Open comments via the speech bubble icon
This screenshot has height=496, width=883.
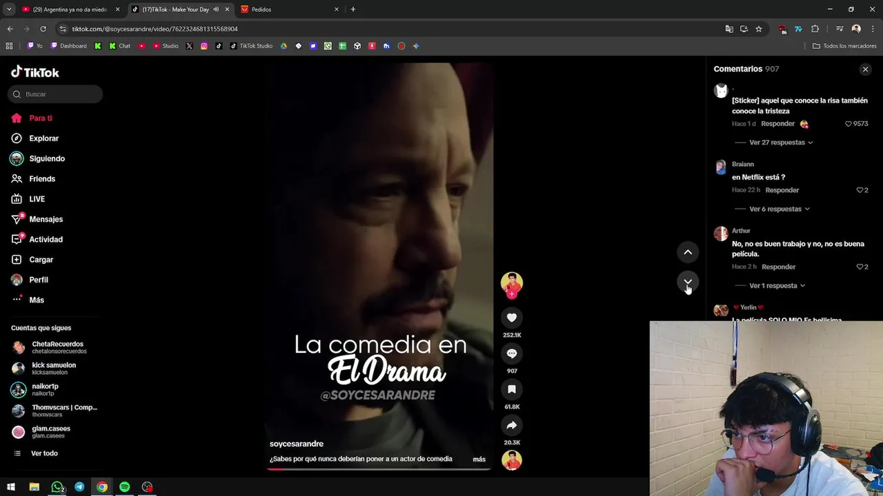511,353
